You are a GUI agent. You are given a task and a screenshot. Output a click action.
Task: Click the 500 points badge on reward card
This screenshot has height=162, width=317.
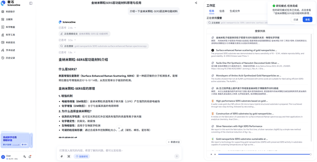pyautogui.click(x=24, y=144)
